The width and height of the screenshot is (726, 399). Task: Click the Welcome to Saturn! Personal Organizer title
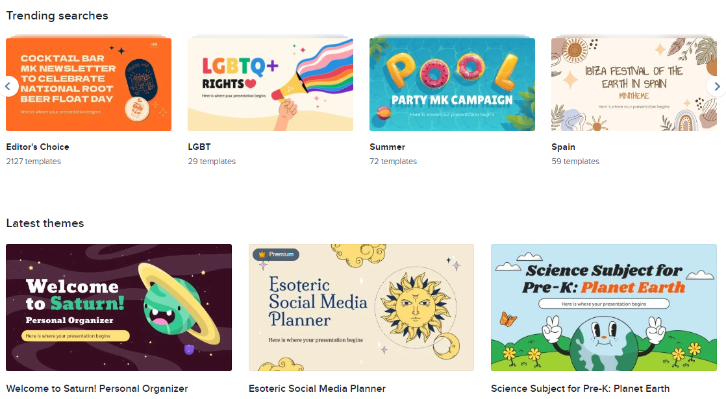pyautogui.click(x=97, y=389)
